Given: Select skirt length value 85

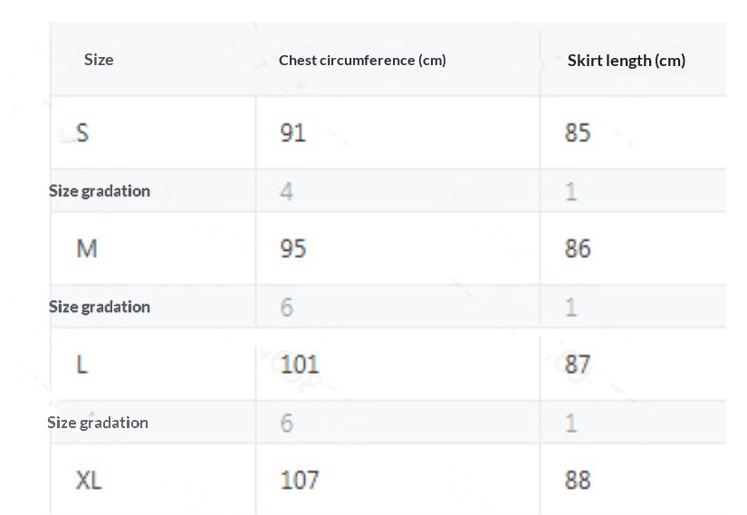Looking at the screenshot, I should pyautogui.click(x=578, y=133).
